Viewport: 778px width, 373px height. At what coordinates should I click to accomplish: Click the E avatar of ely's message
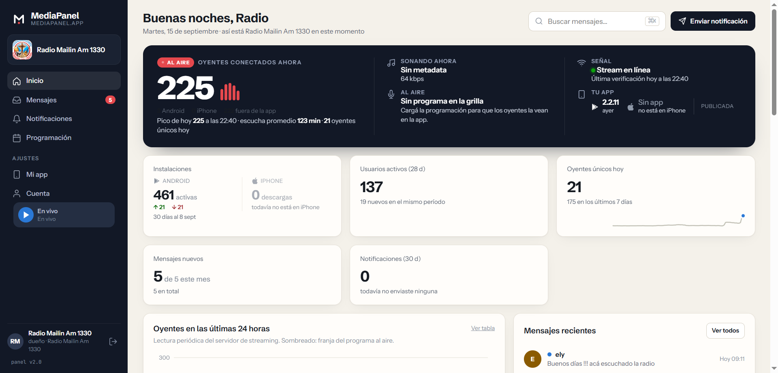click(x=532, y=359)
